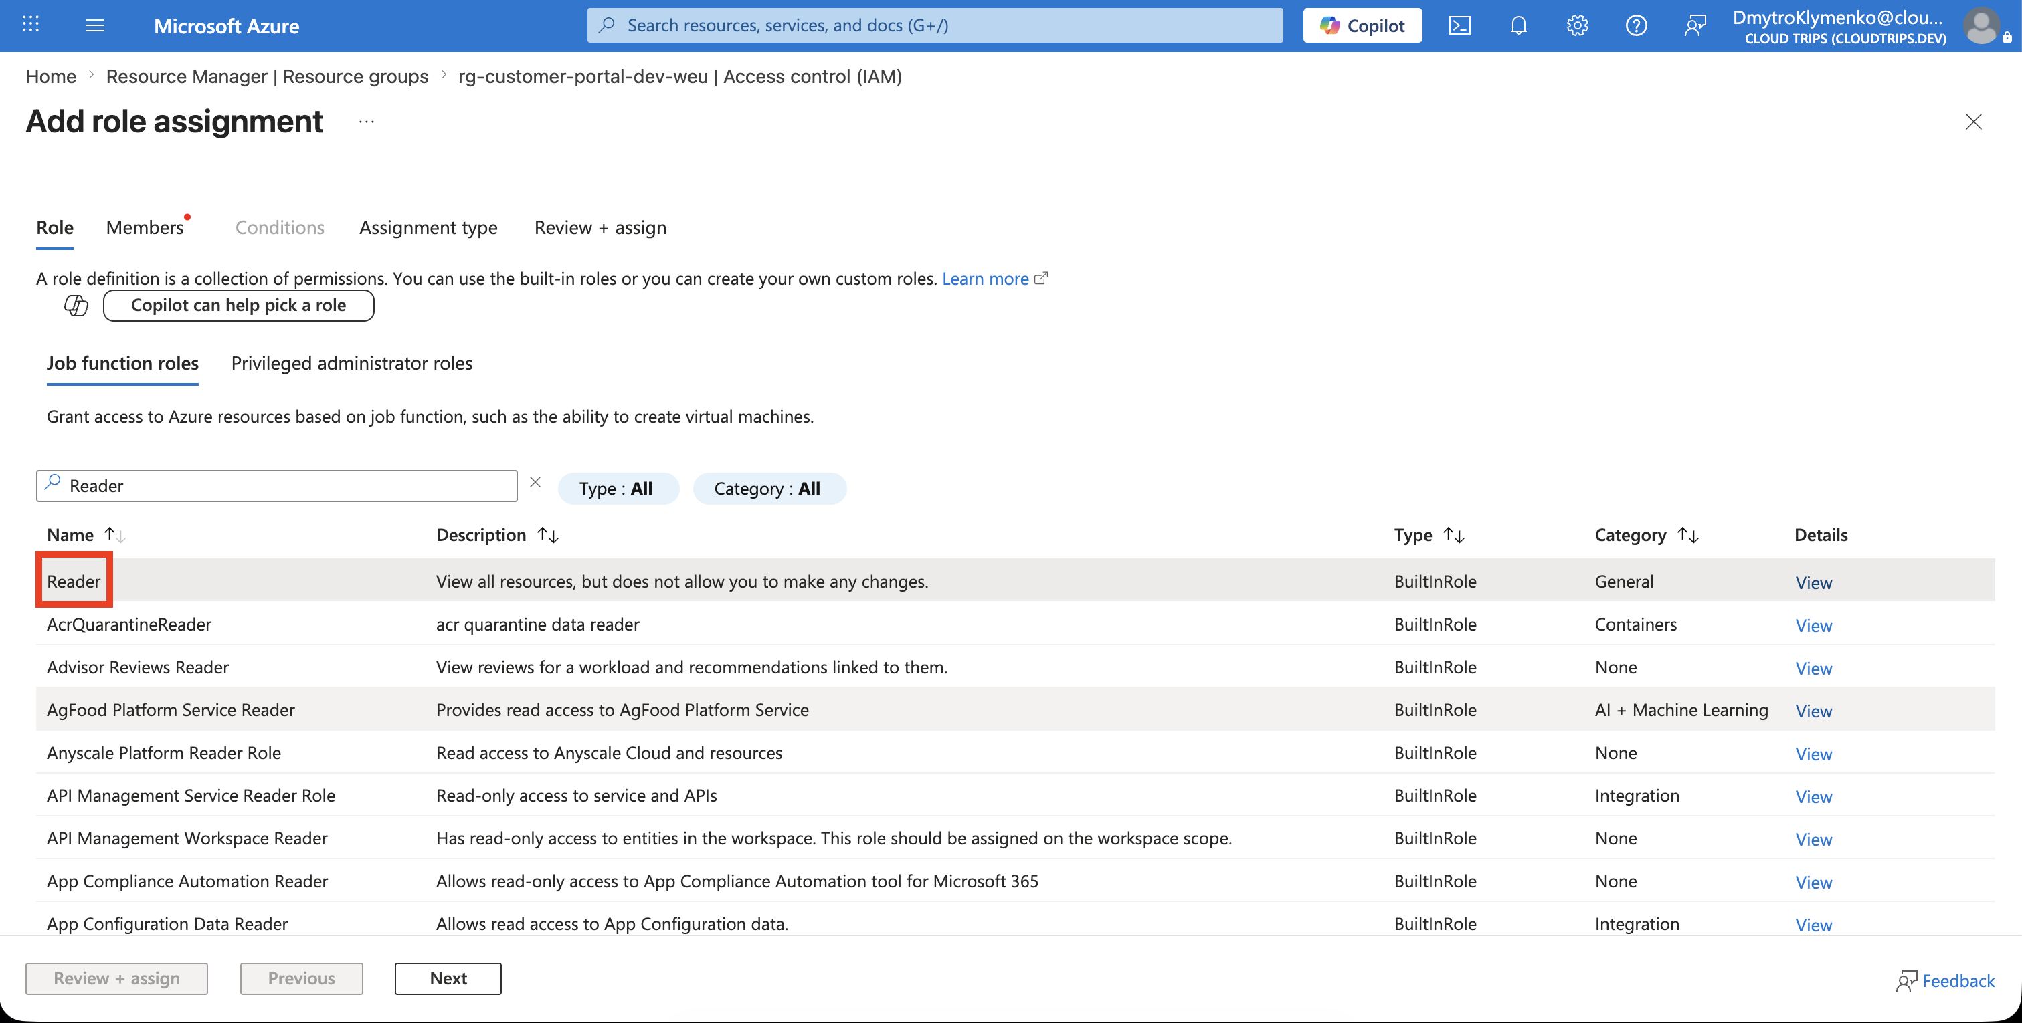
Task: Click the Previous button
Action: tap(301, 978)
